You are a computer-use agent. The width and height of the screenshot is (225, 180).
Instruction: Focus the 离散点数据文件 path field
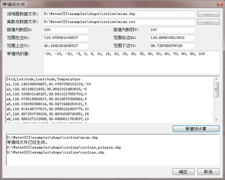119,22
